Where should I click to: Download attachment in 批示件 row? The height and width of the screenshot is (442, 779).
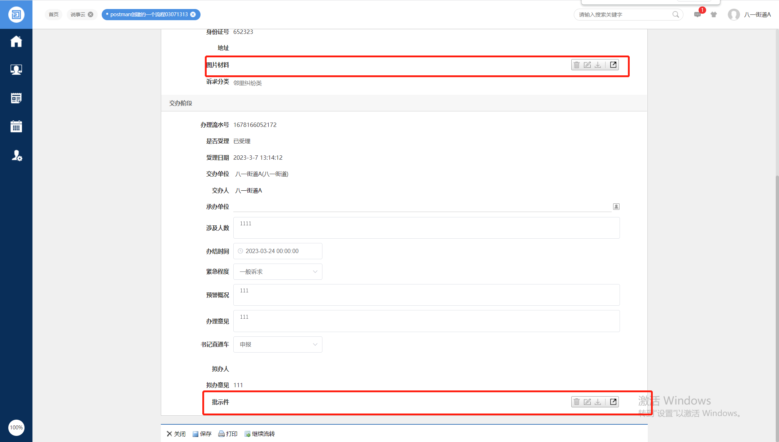(x=598, y=402)
